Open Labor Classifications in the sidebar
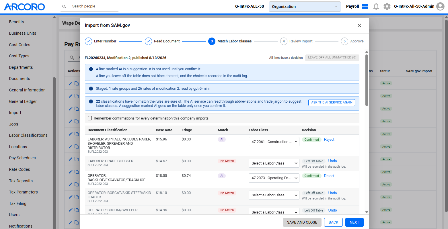The height and width of the screenshot is (229, 448). tap(28, 135)
